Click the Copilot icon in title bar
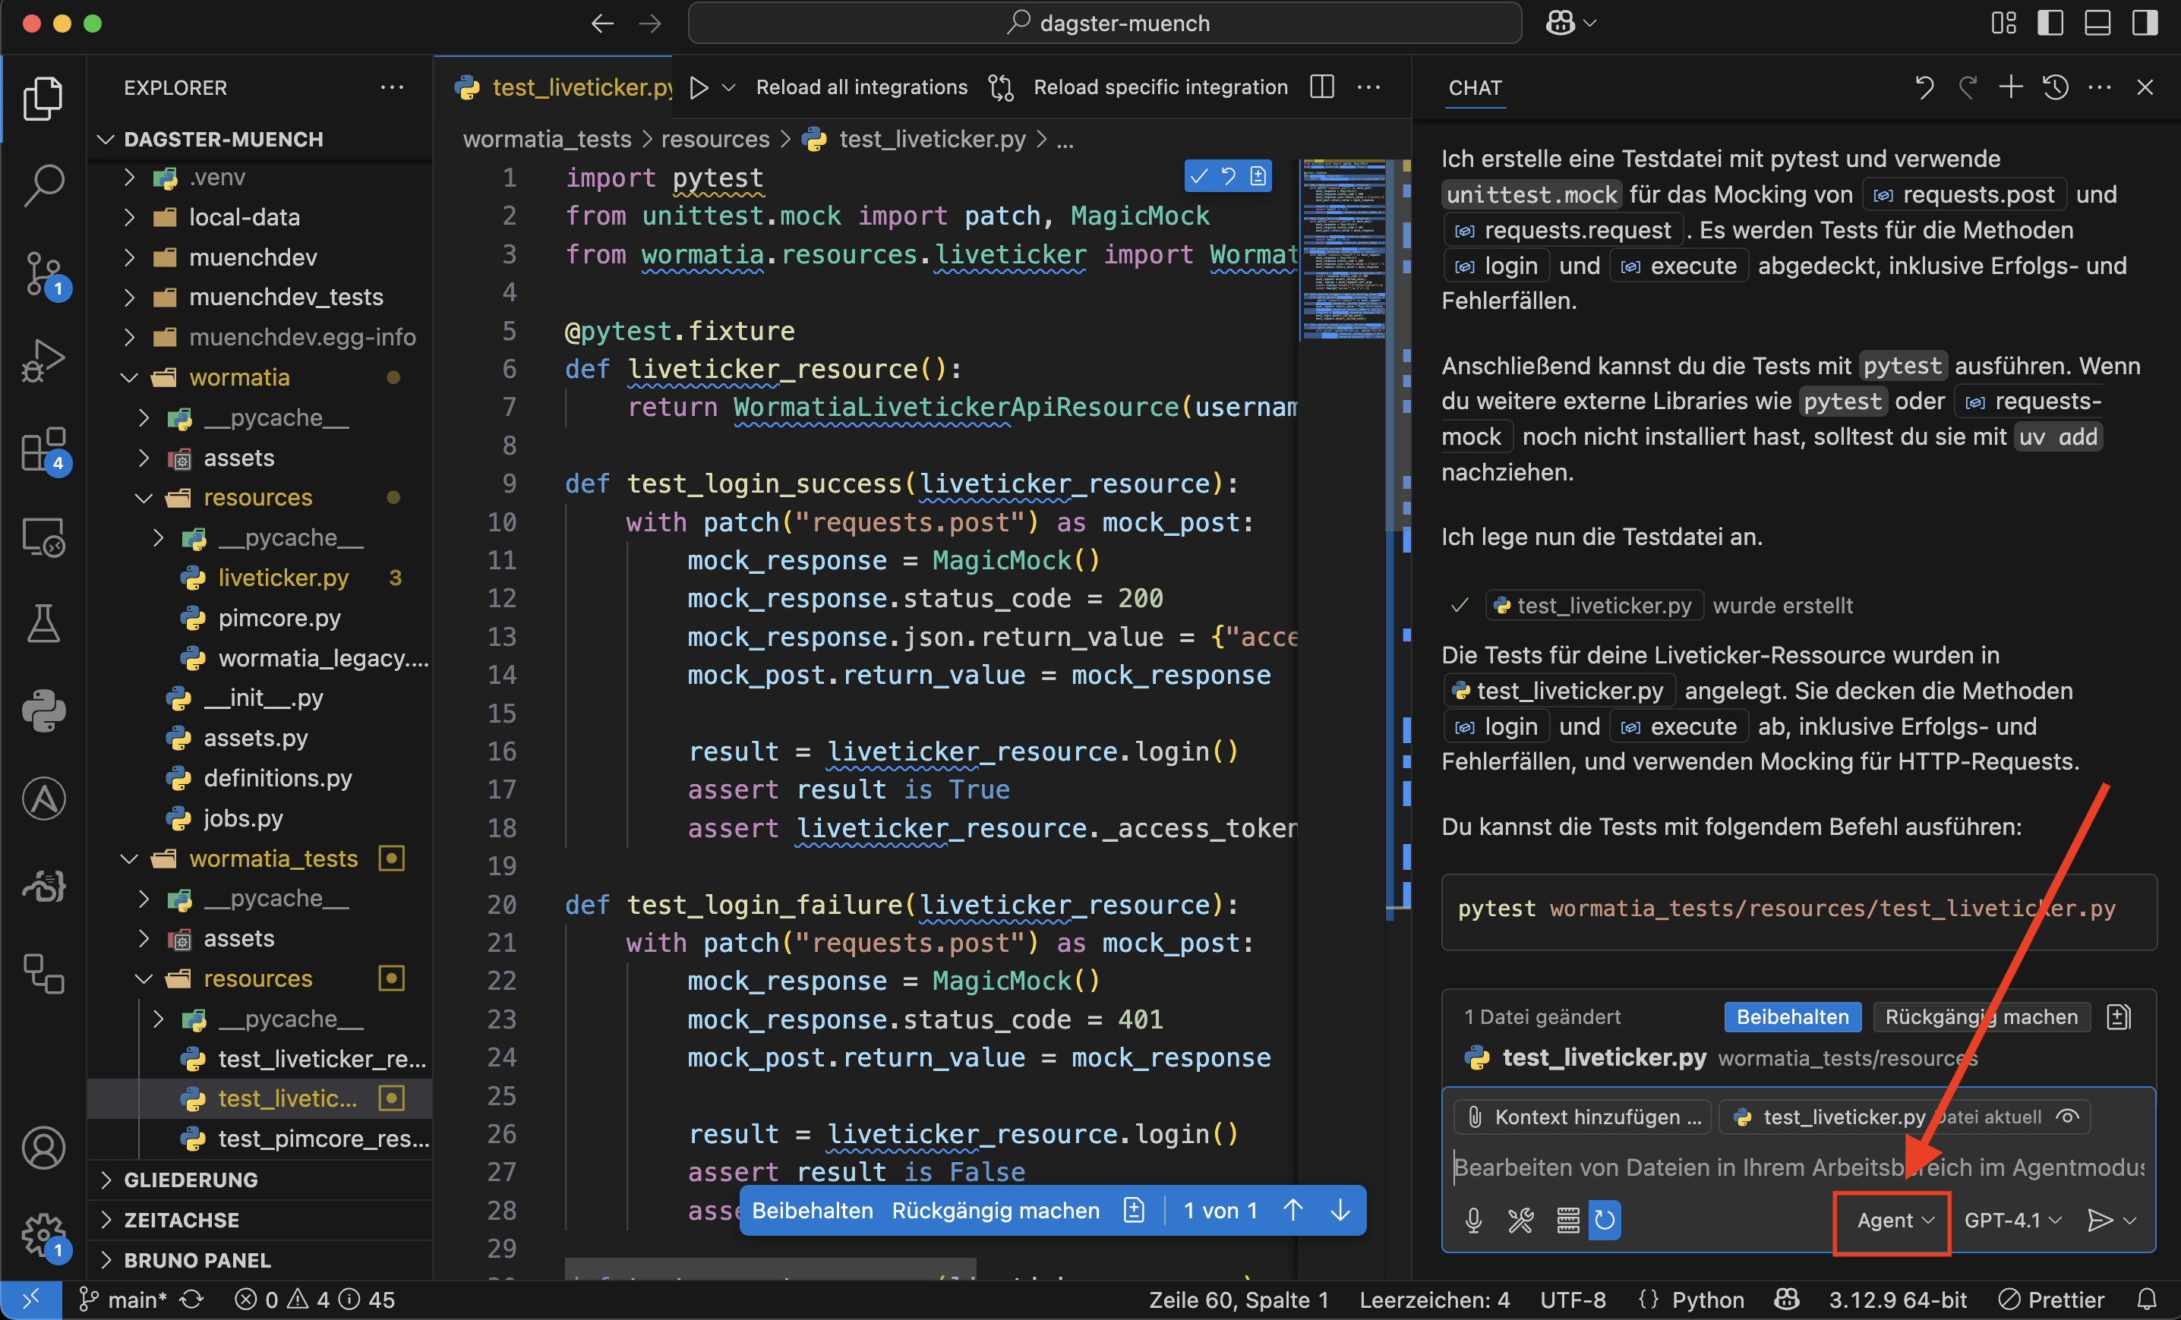This screenshot has height=1320, width=2181. (1561, 23)
